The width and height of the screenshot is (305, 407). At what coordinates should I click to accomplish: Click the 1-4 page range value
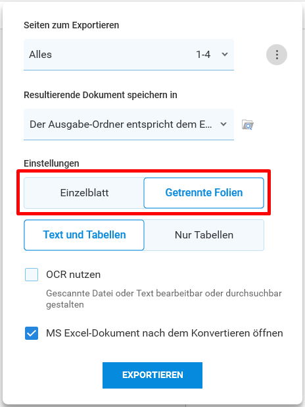pyautogui.click(x=203, y=55)
